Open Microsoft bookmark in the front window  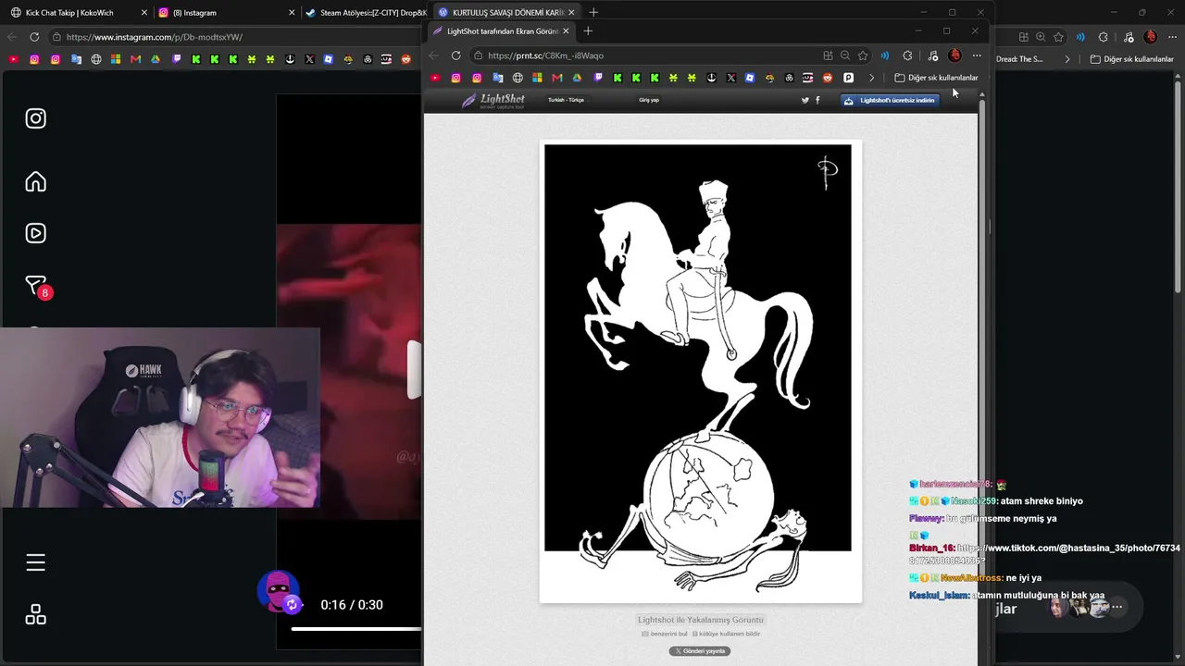click(537, 78)
